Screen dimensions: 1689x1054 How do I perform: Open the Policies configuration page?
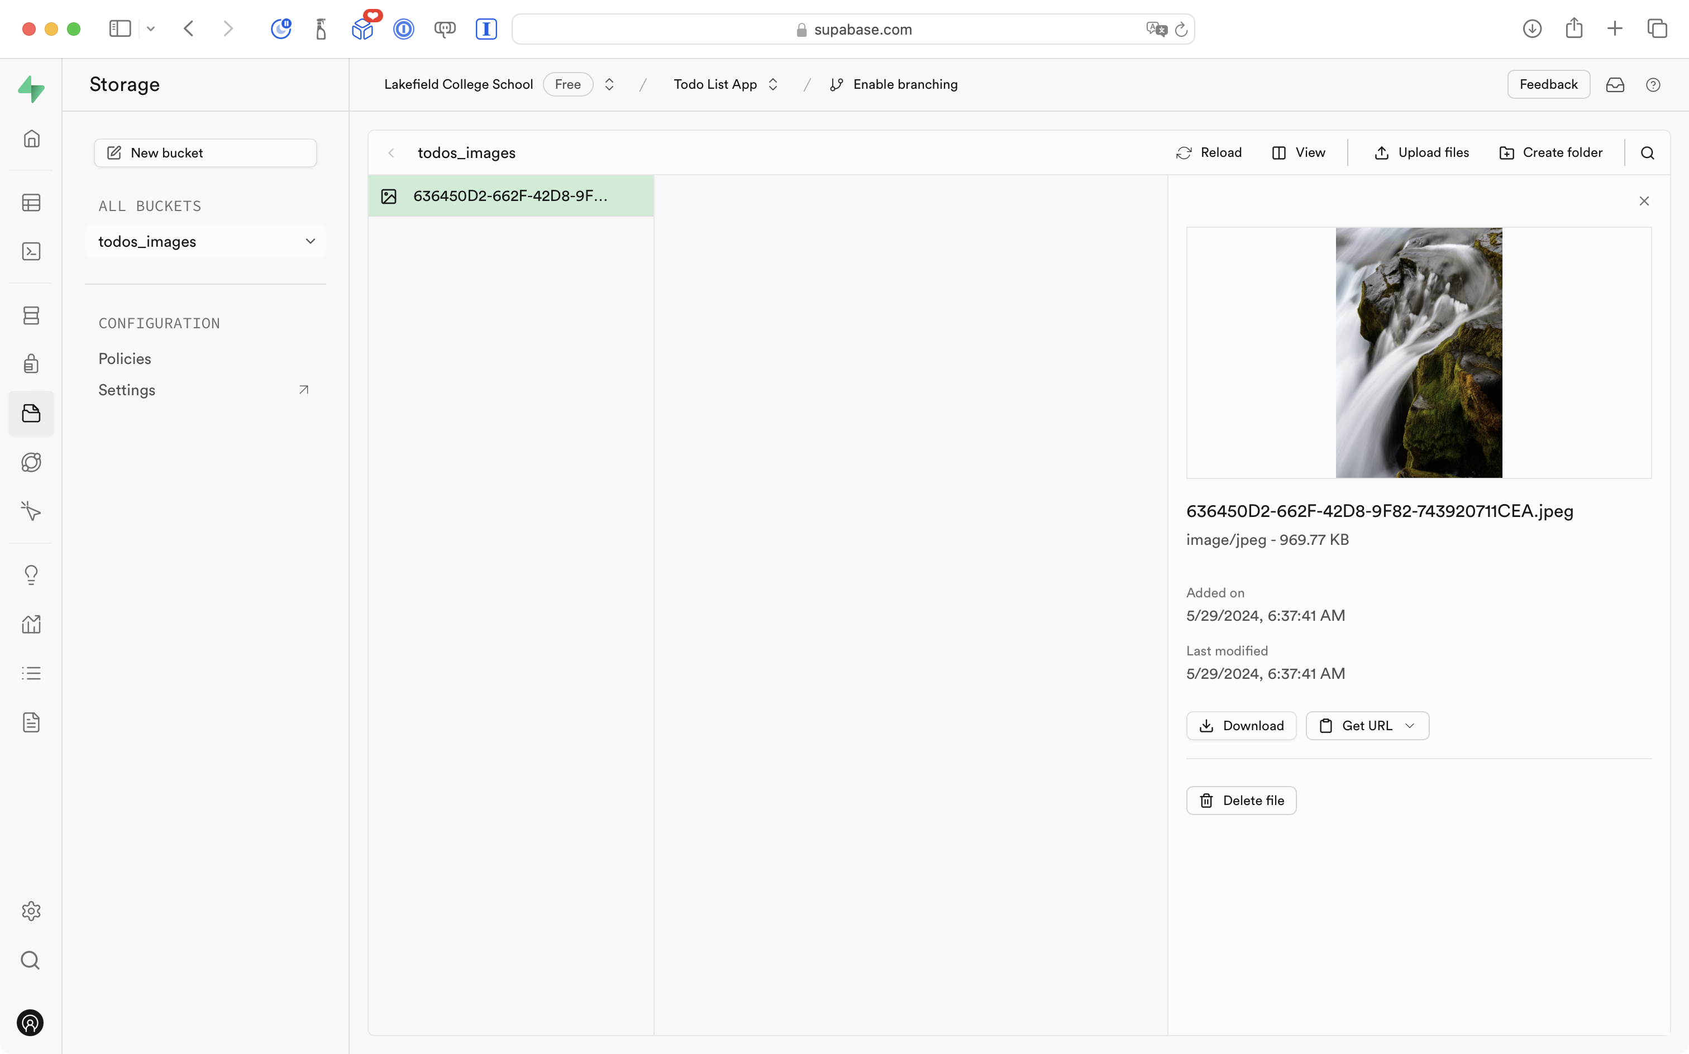click(125, 358)
